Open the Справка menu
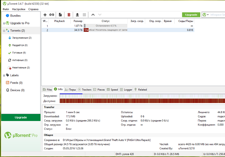 click(x=33, y=9)
